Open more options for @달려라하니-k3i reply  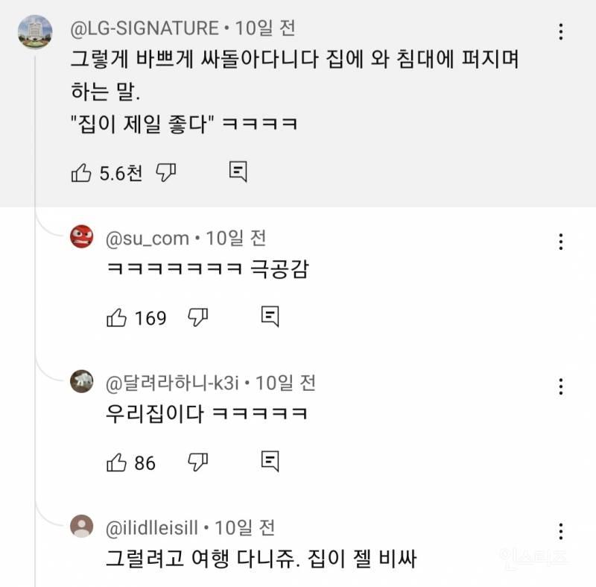(x=561, y=386)
